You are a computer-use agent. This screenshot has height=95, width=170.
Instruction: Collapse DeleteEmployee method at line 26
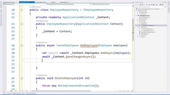pyautogui.click(x=22, y=78)
